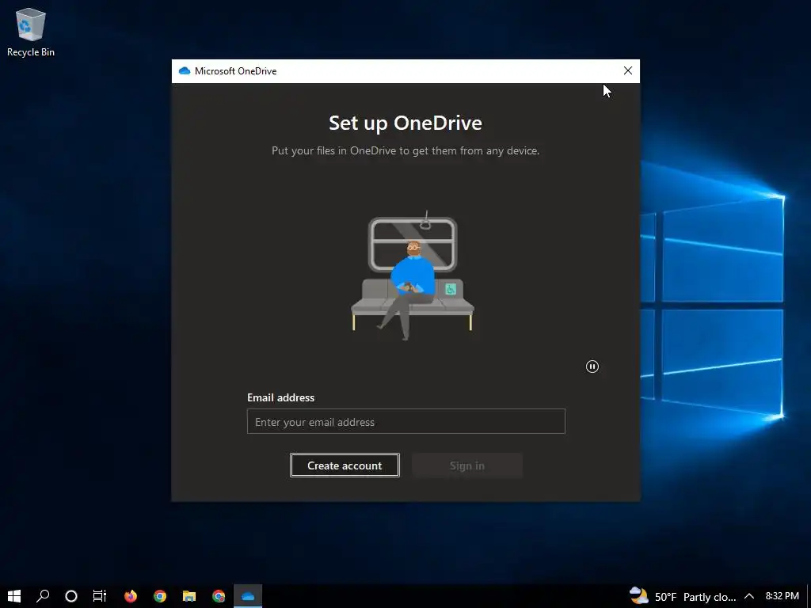Click the Microsoft OneDrive window title
Image resolution: width=811 pixels, height=608 pixels.
click(236, 70)
